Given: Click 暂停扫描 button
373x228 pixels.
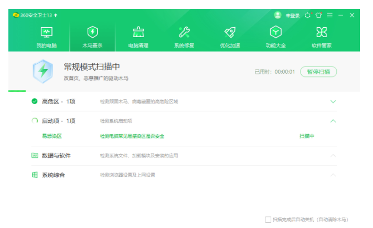Looking at the screenshot, I should click(x=318, y=72).
